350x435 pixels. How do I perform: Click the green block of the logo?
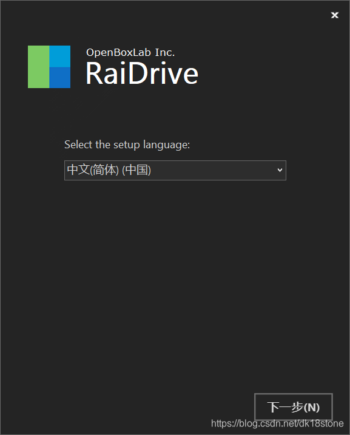click(x=38, y=67)
